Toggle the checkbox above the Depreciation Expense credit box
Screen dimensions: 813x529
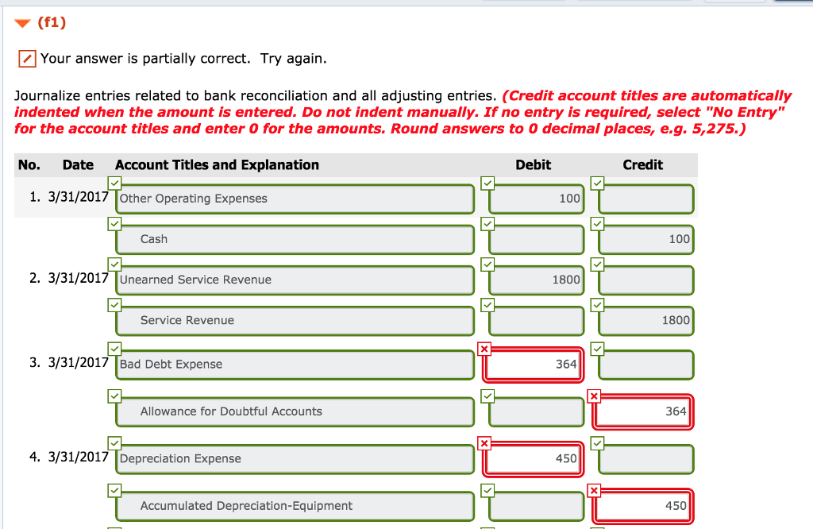(596, 442)
